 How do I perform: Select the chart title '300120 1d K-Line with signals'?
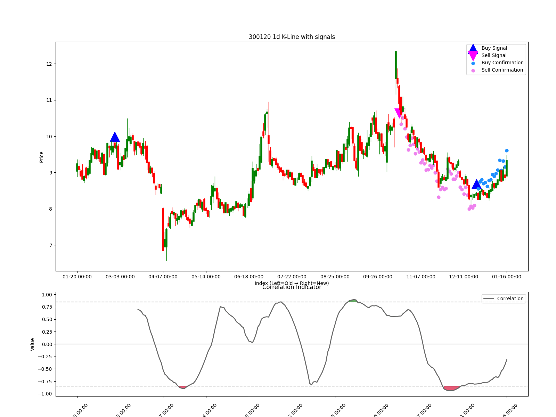coord(292,36)
